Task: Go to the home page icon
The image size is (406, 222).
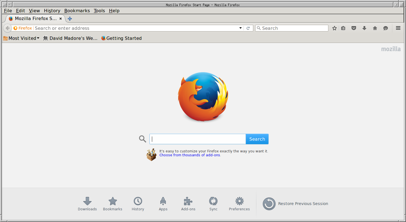Action: coord(375,28)
